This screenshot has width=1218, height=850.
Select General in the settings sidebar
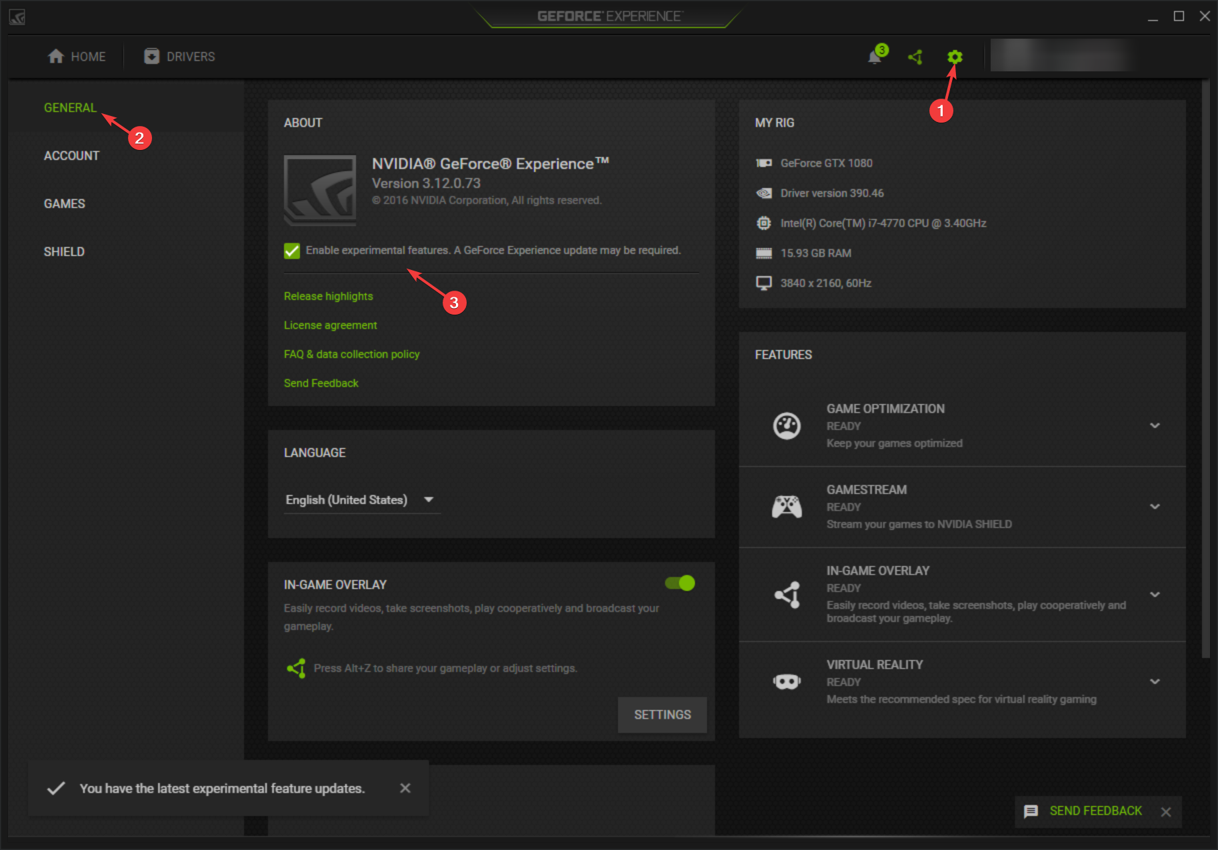coord(70,108)
